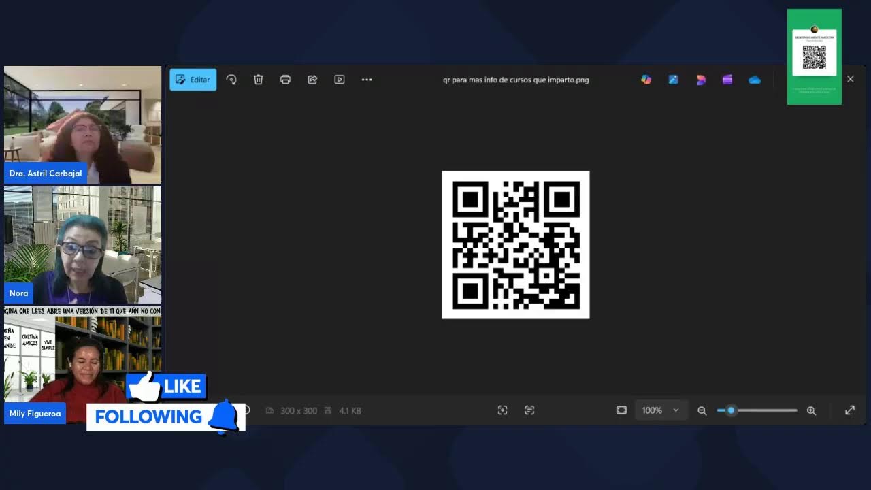Toggle the fit-to-window icon

tap(621, 410)
